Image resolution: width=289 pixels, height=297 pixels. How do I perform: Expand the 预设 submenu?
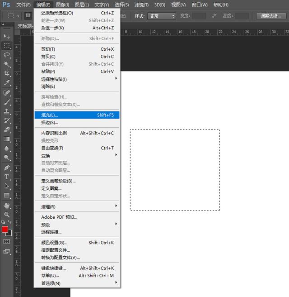coord(77,225)
